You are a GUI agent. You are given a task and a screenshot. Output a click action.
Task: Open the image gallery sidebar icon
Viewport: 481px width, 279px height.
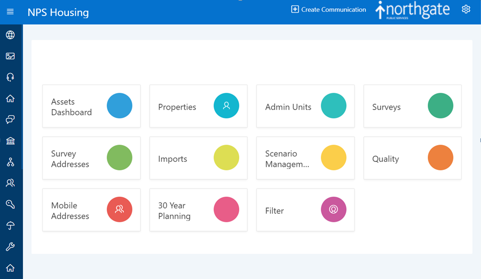[10, 56]
